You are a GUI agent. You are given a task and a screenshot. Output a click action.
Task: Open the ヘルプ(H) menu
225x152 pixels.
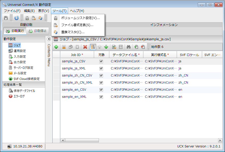click(77, 11)
